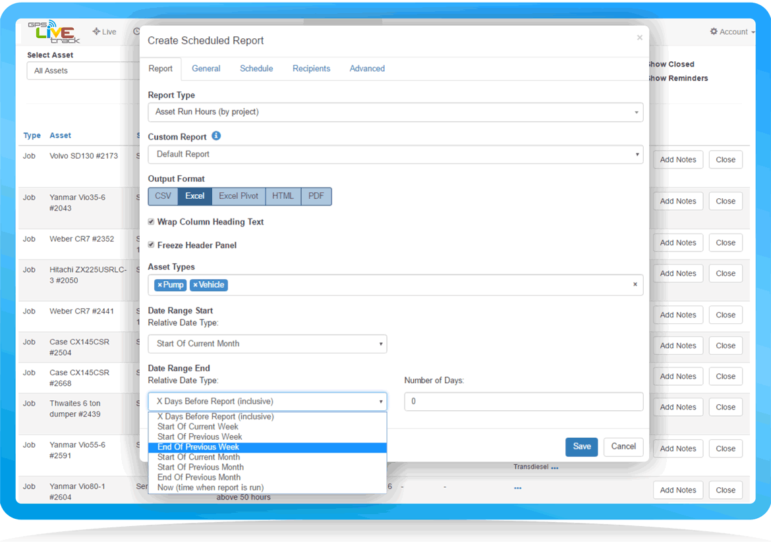Click the Number of Days field
The width and height of the screenshot is (771, 555).
click(523, 402)
